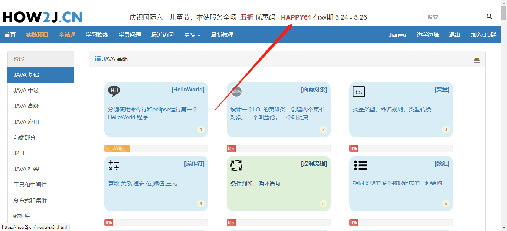Open the 更多 dropdown menu
The height and width of the screenshot is (231, 507).
pyautogui.click(x=192, y=35)
